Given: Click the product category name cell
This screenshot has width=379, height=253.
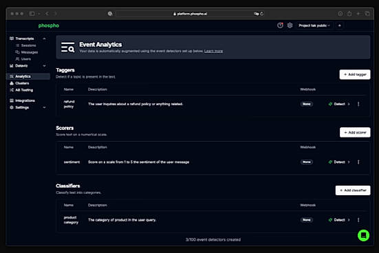Looking at the screenshot, I should (71, 220).
